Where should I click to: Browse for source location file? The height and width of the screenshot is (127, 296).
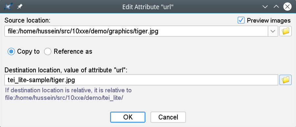[x=285, y=31]
